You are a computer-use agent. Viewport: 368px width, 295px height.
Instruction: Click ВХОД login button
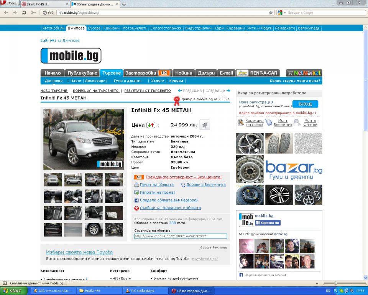[305, 104]
